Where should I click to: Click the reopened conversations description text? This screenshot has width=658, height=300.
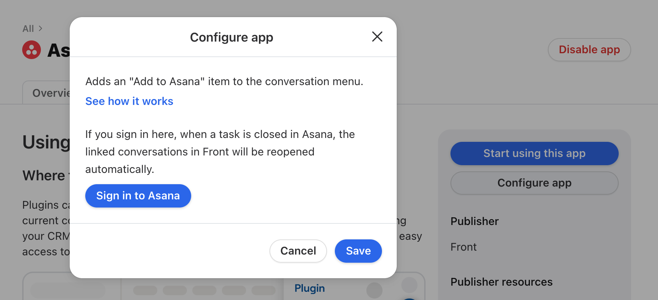click(x=220, y=152)
